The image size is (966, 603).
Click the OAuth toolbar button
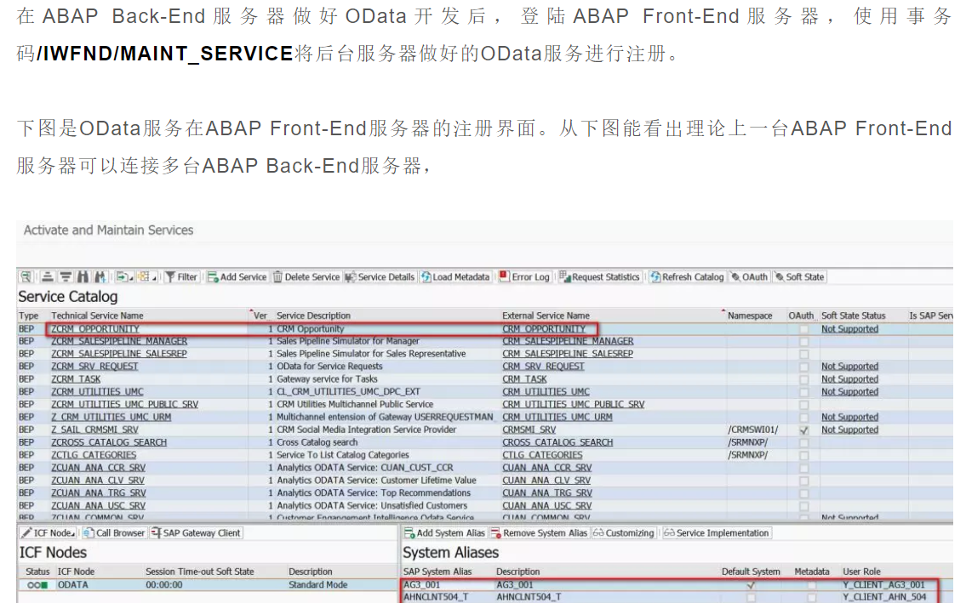pos(749,277)
